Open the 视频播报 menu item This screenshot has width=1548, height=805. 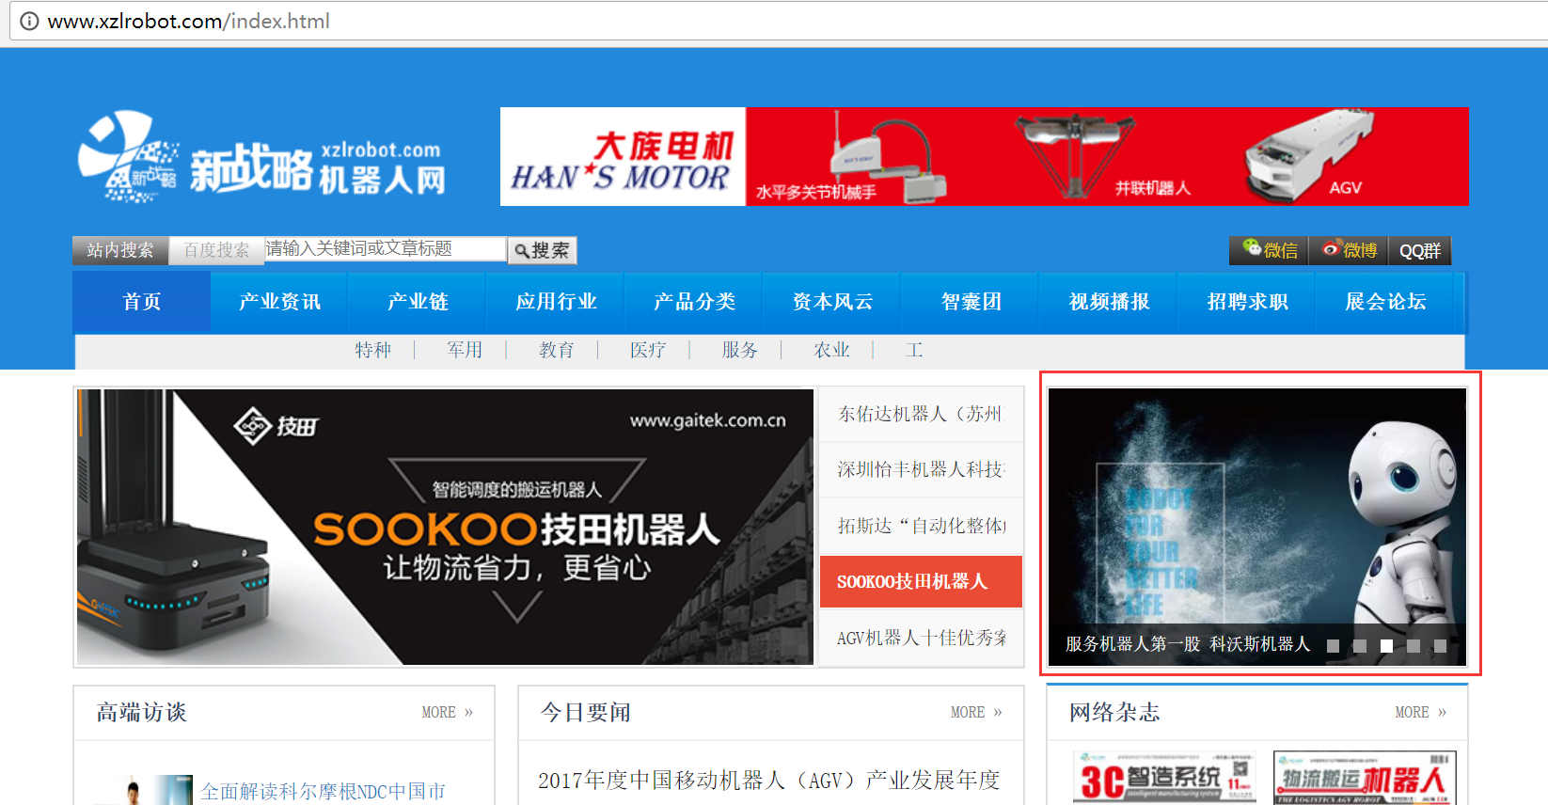1109,302
